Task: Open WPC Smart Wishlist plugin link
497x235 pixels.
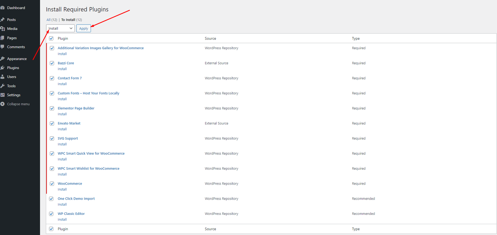Action: click(89, 168)
